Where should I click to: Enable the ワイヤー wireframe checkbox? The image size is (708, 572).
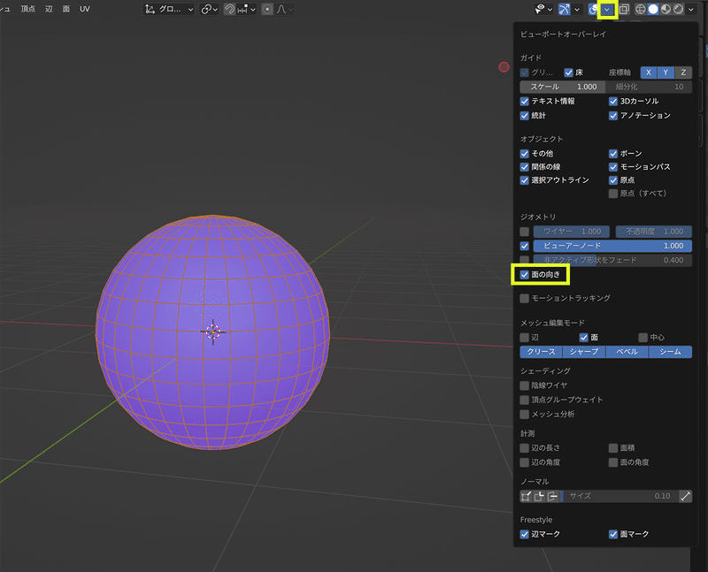coord(524,232)
